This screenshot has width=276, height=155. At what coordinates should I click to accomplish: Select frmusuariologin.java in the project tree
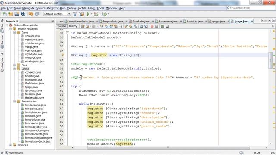(x=37, y=130)
